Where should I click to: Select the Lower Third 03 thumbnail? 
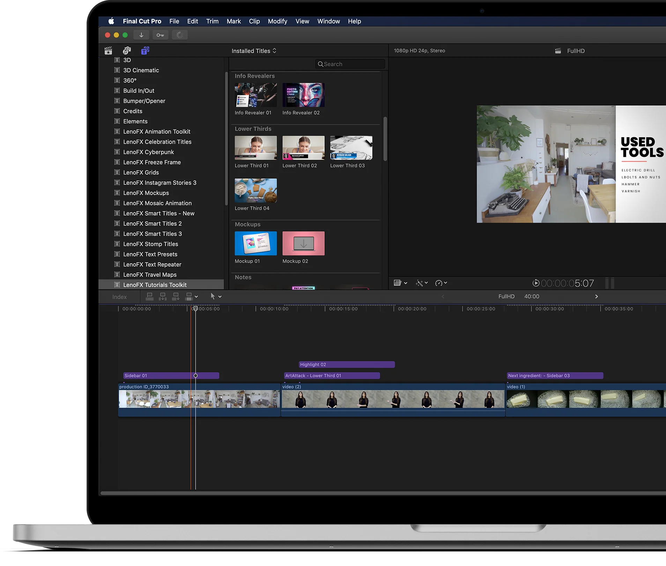pos(351,148)
